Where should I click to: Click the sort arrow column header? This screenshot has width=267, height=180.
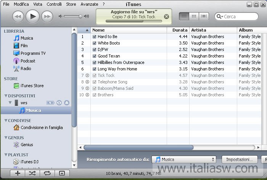point(84,30)
